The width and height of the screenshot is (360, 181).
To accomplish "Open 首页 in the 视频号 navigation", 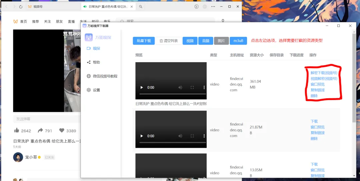I will [x=23, y=22].
